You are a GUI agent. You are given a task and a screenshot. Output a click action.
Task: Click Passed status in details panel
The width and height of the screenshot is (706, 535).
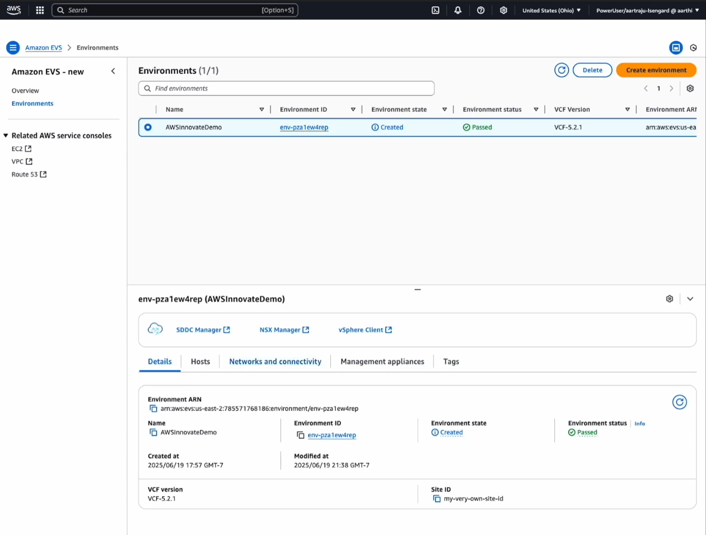pos(583,433)
